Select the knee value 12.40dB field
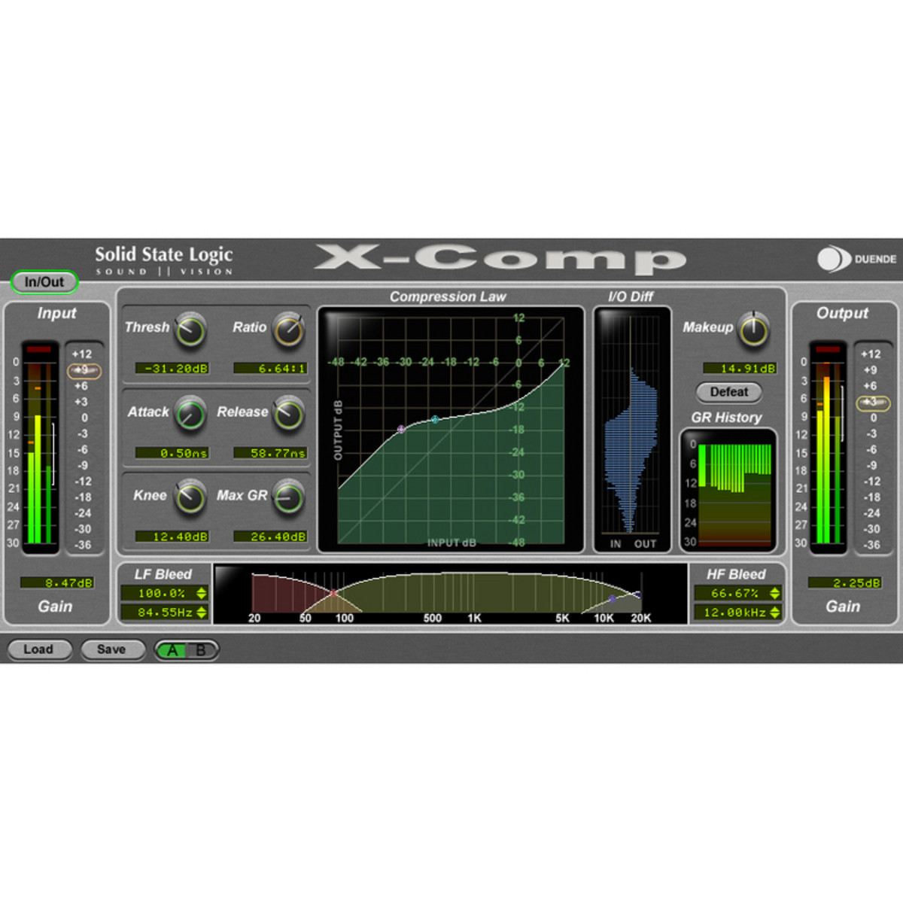The image size is (903, 903). click(172, 537)
